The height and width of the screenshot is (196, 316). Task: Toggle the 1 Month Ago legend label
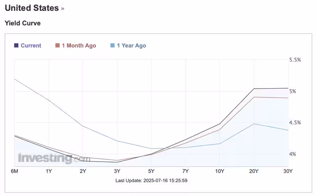(x=79, y=46)
